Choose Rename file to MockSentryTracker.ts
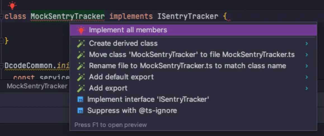The width and height of the screenshot is (324, 136). coord(187,66)
